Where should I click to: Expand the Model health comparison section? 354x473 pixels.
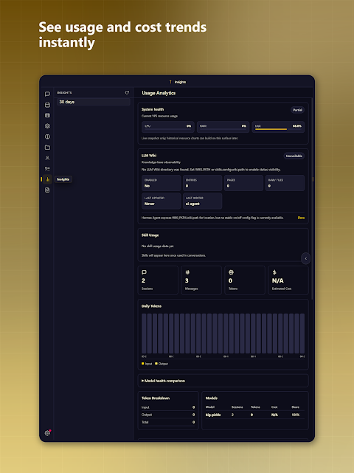pos(223,381)
